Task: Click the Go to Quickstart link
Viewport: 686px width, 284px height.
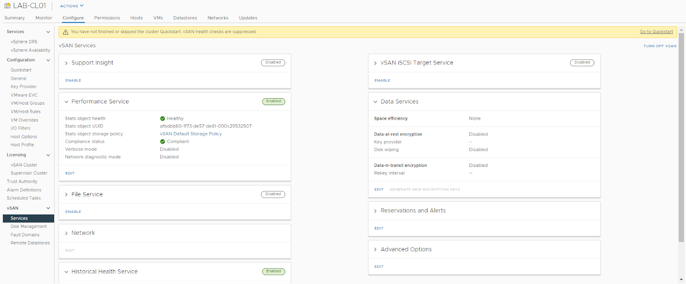Action: point(656,32)
